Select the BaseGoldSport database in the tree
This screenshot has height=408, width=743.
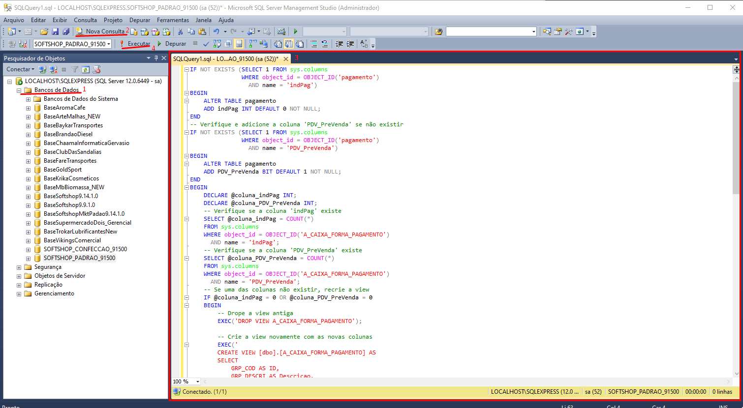(62, 170)
